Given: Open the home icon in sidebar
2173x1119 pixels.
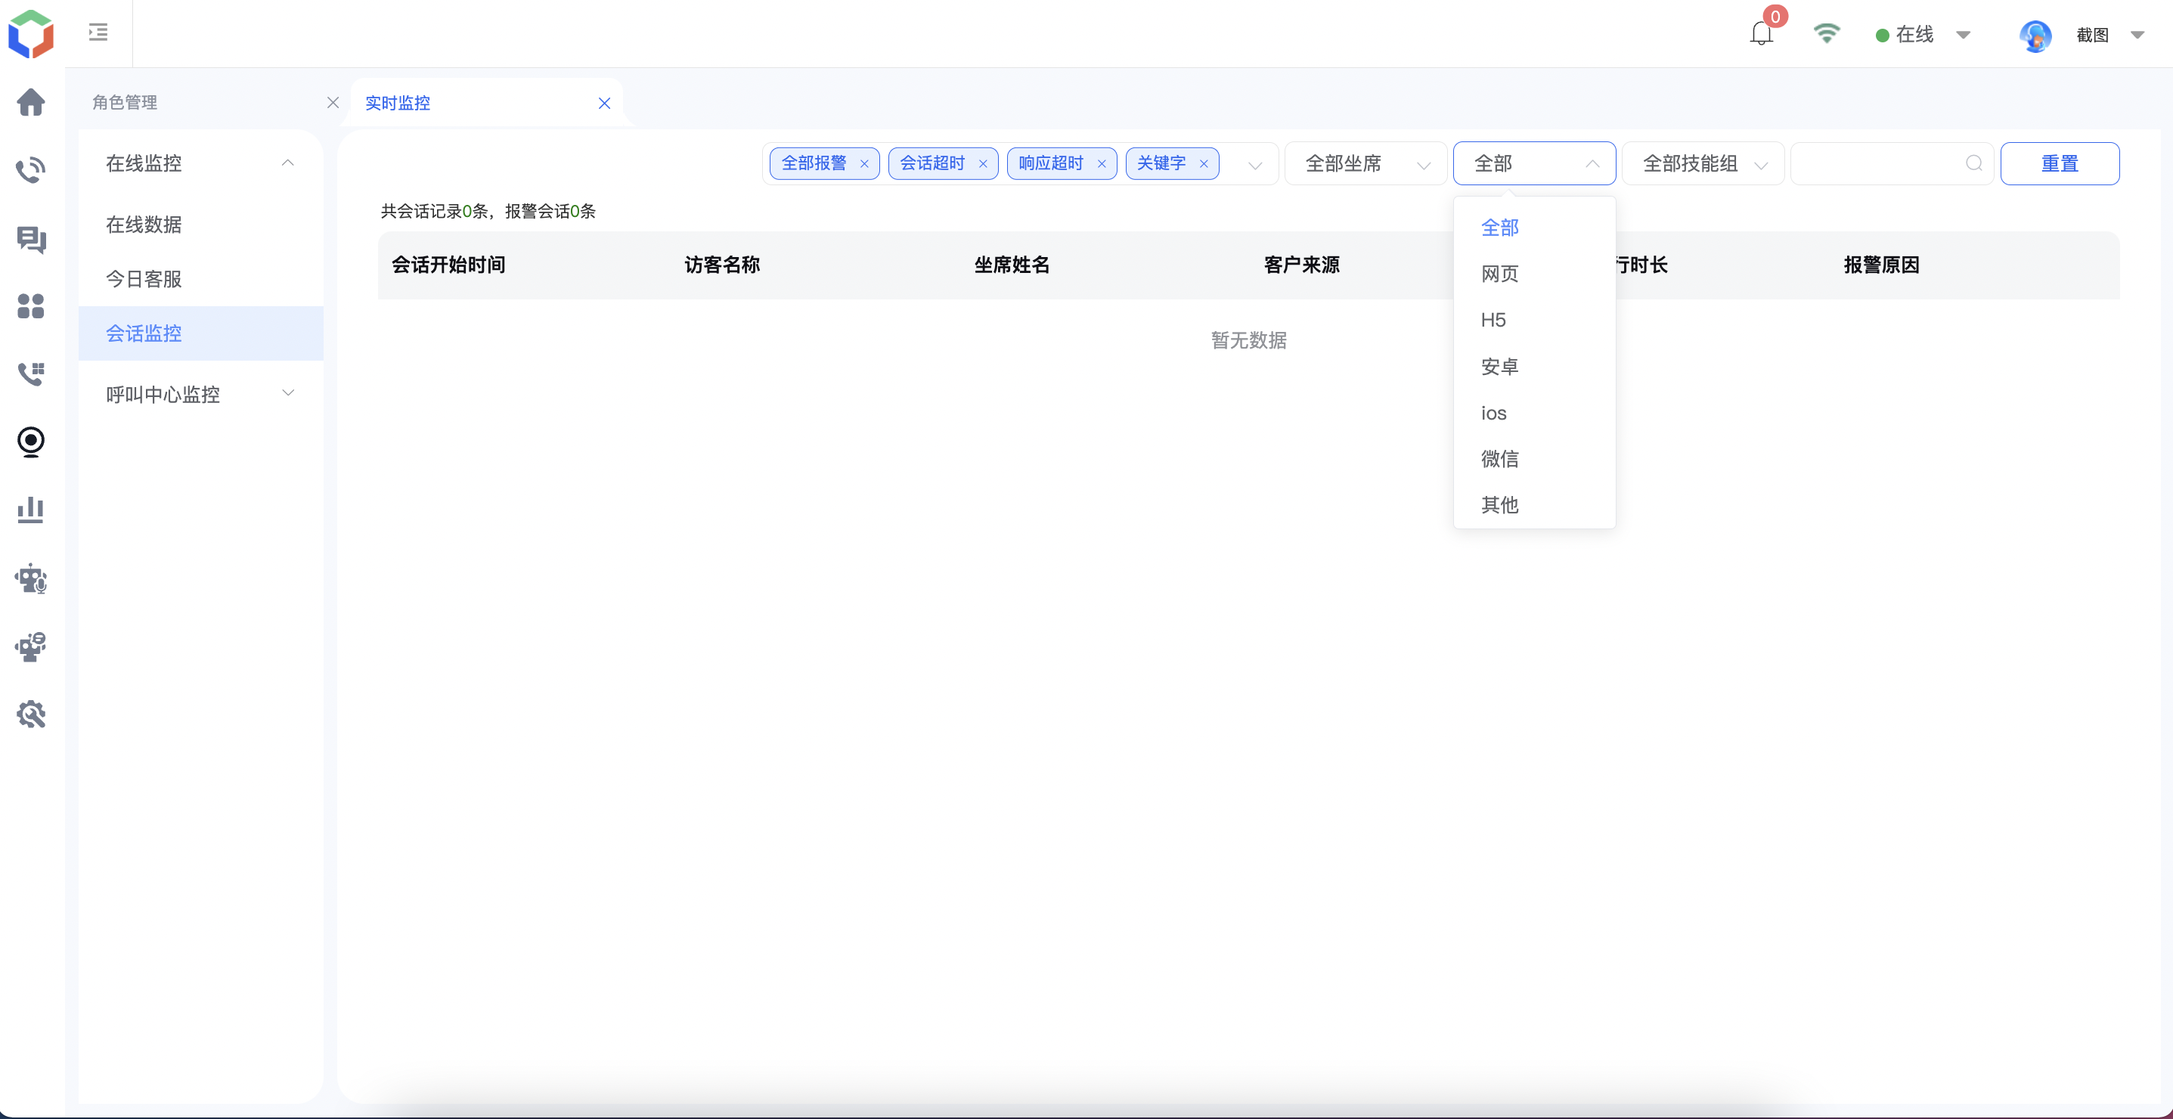Looking at the screenshot, I should click(x=31, y=102).
